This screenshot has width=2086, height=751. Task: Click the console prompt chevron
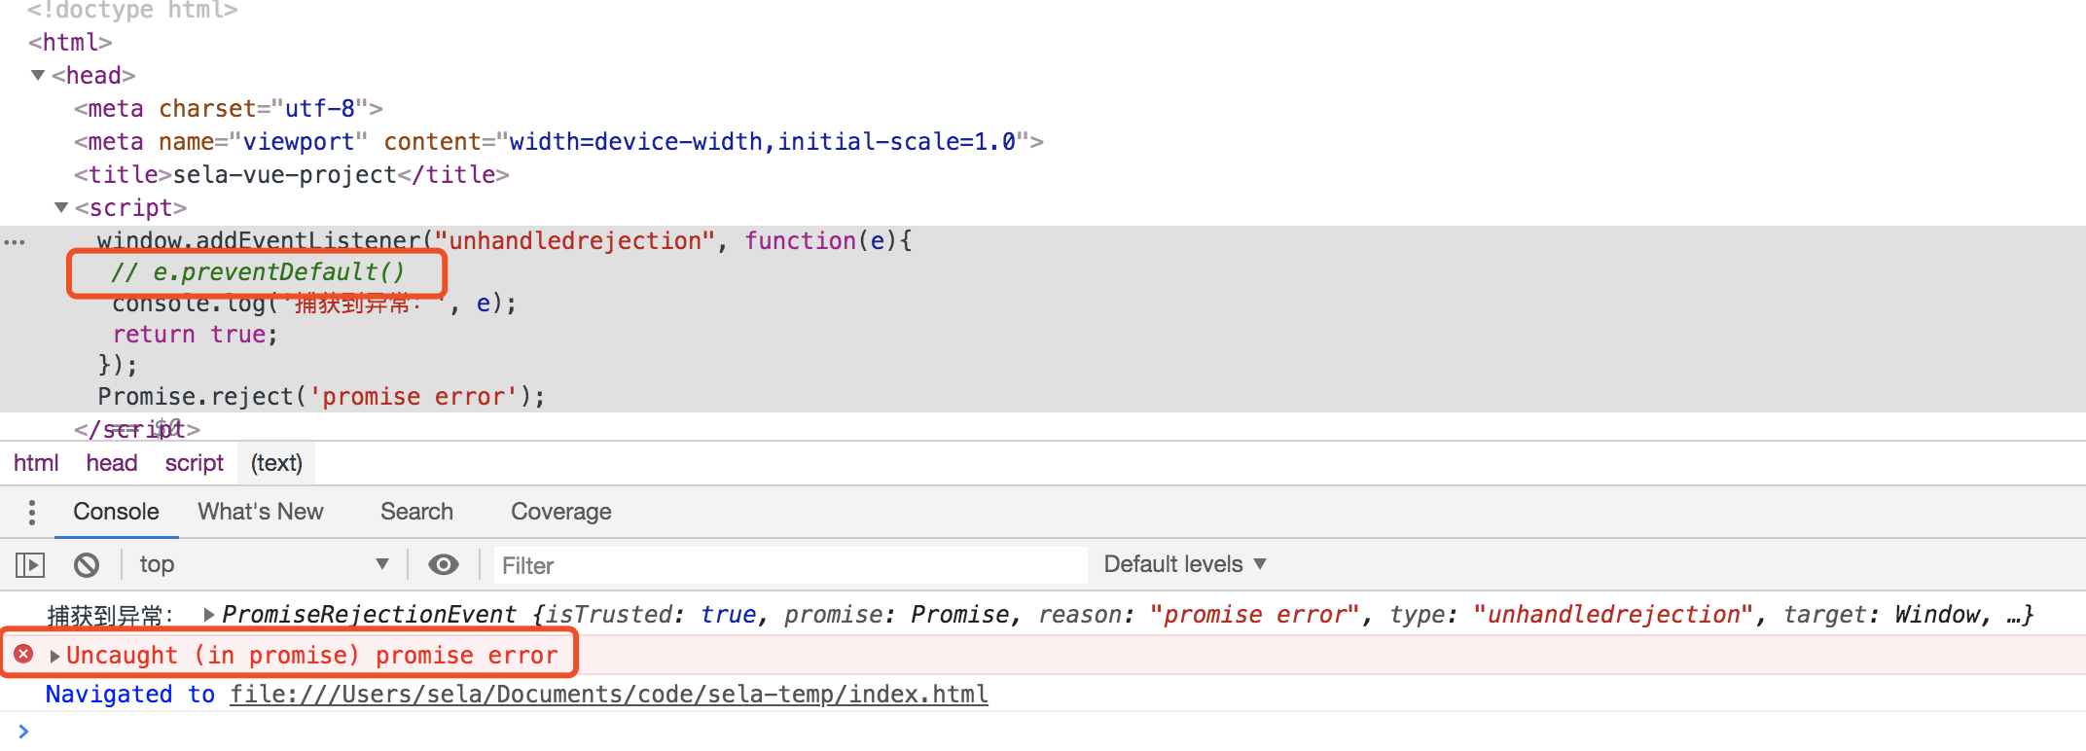(23, 731)
